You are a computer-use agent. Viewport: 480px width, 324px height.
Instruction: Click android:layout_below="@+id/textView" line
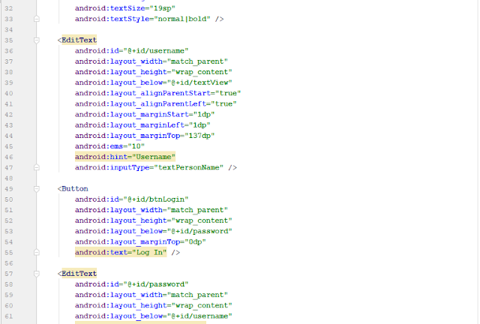tap(153, 82)
